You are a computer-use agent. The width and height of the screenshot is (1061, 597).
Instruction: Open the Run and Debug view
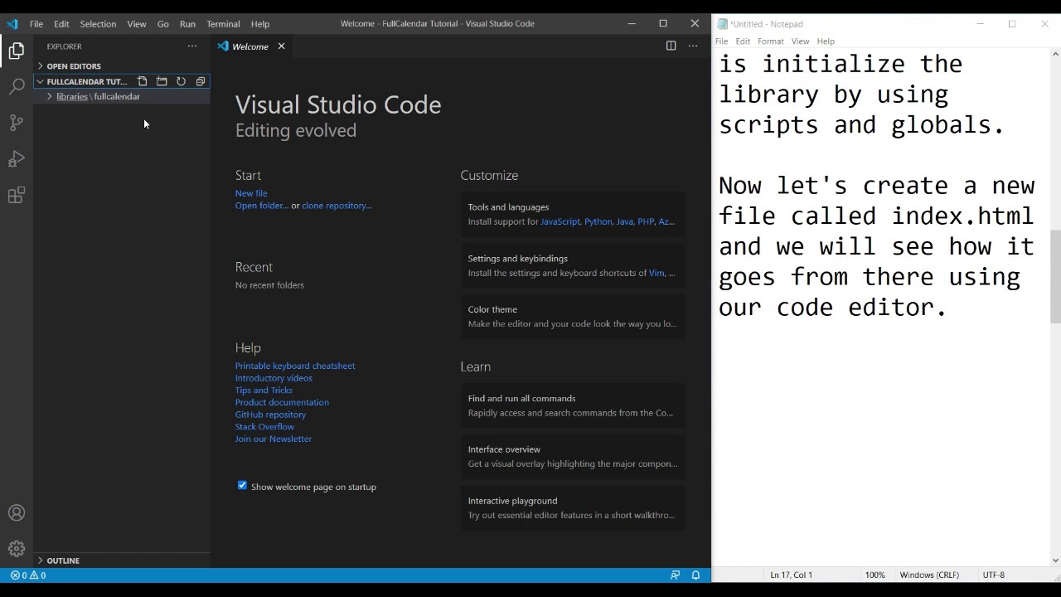[x=17, y=159]
